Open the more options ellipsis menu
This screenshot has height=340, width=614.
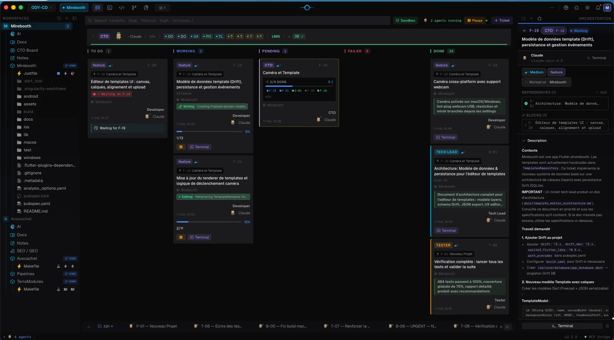552,8
